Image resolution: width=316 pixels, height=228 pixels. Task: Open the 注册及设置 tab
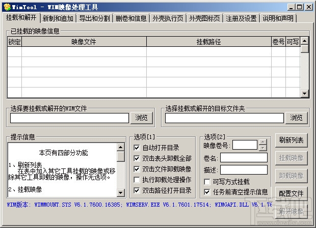241,18
